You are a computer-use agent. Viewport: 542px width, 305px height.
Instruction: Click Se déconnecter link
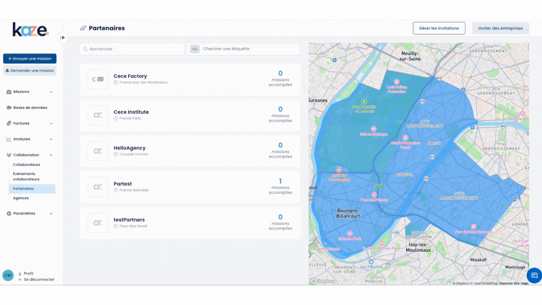[39, 280]
